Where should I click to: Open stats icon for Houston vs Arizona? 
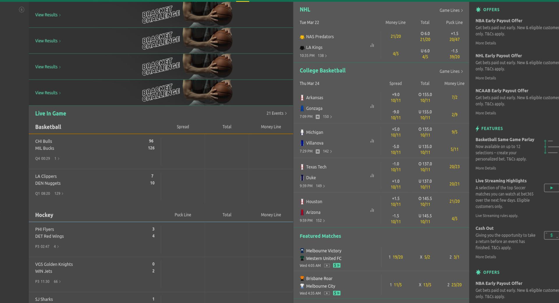point(372,210)
